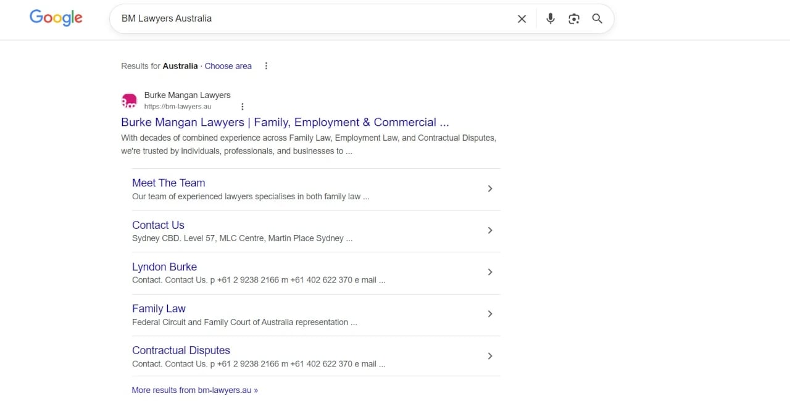
Task: Click the Google logo
Action: pyautogui.click(x=56, y=18)
